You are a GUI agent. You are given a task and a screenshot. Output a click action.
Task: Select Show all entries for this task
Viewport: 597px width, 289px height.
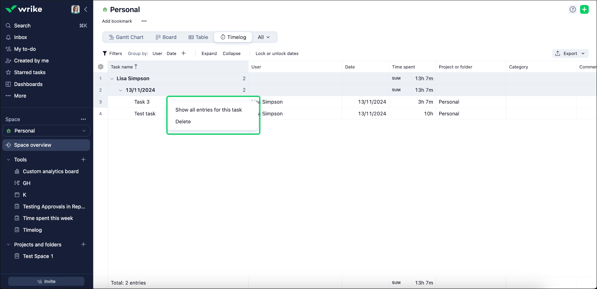coord(208,110)
